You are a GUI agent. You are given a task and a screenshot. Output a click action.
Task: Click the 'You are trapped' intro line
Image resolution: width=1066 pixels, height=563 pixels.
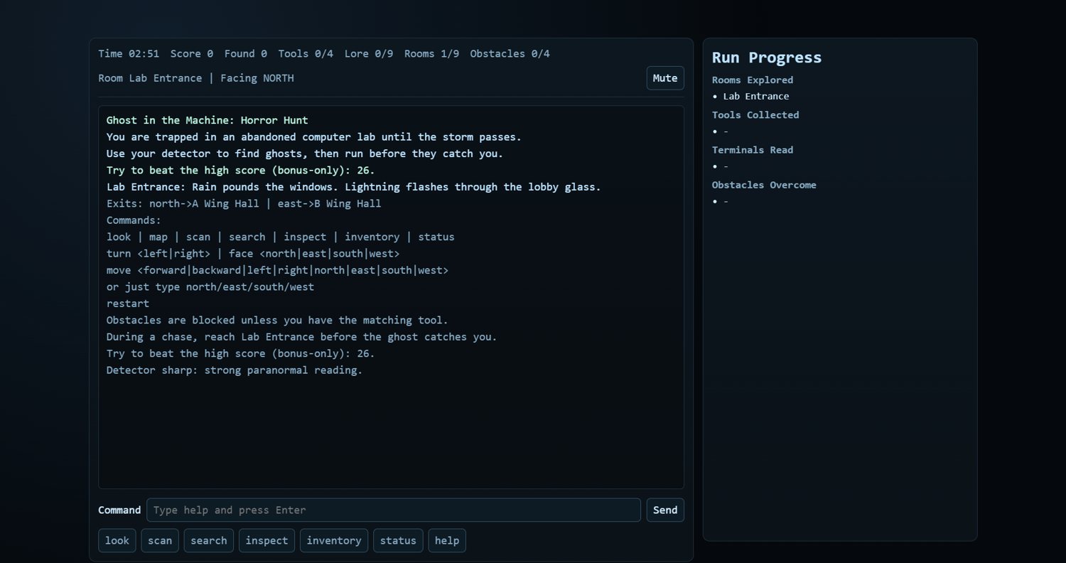pyautogui.click(x=314, y=137)
